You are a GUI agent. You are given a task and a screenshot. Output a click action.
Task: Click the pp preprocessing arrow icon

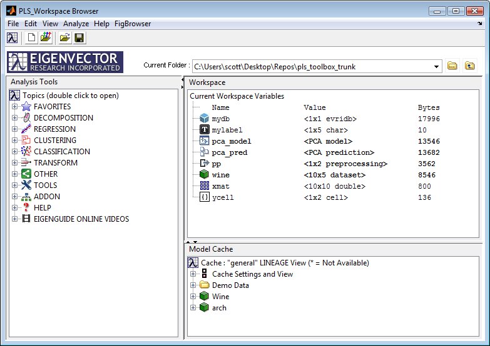click(205, 164)
